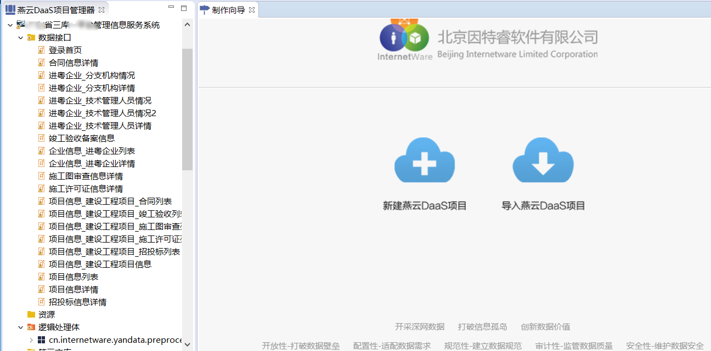Viewport: 711px width, 351px height.
Task: Click the InternetWare company logo
Action: [404, 39]
